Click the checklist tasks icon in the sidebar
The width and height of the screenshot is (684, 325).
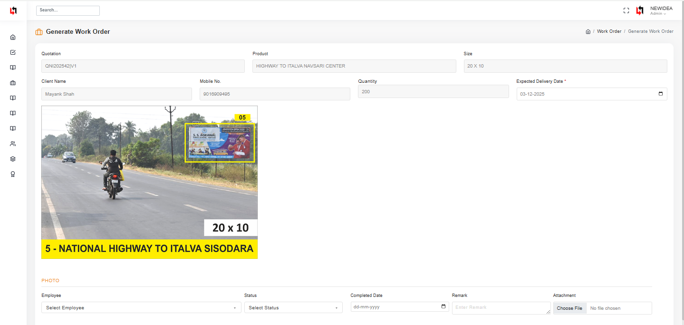click(x=13, y=52)
